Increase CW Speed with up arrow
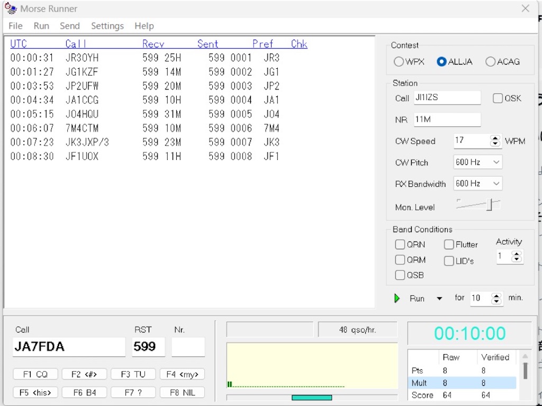The height and width of the screenshot is (406, 542). tap(495, 138)
